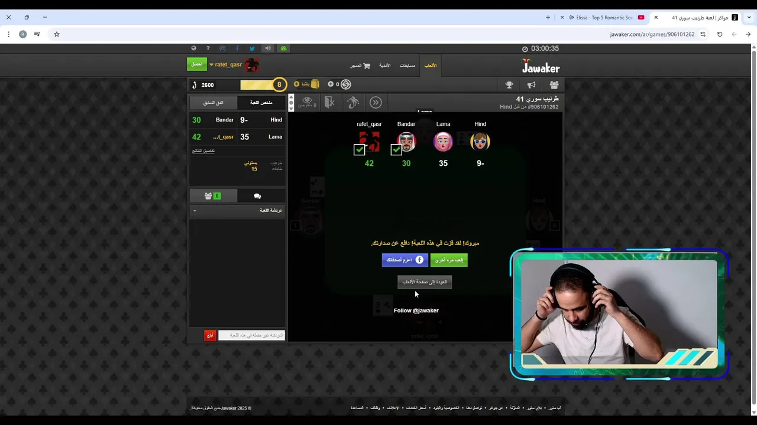Click the rafet_qasr avatar in header

[252, 64]
